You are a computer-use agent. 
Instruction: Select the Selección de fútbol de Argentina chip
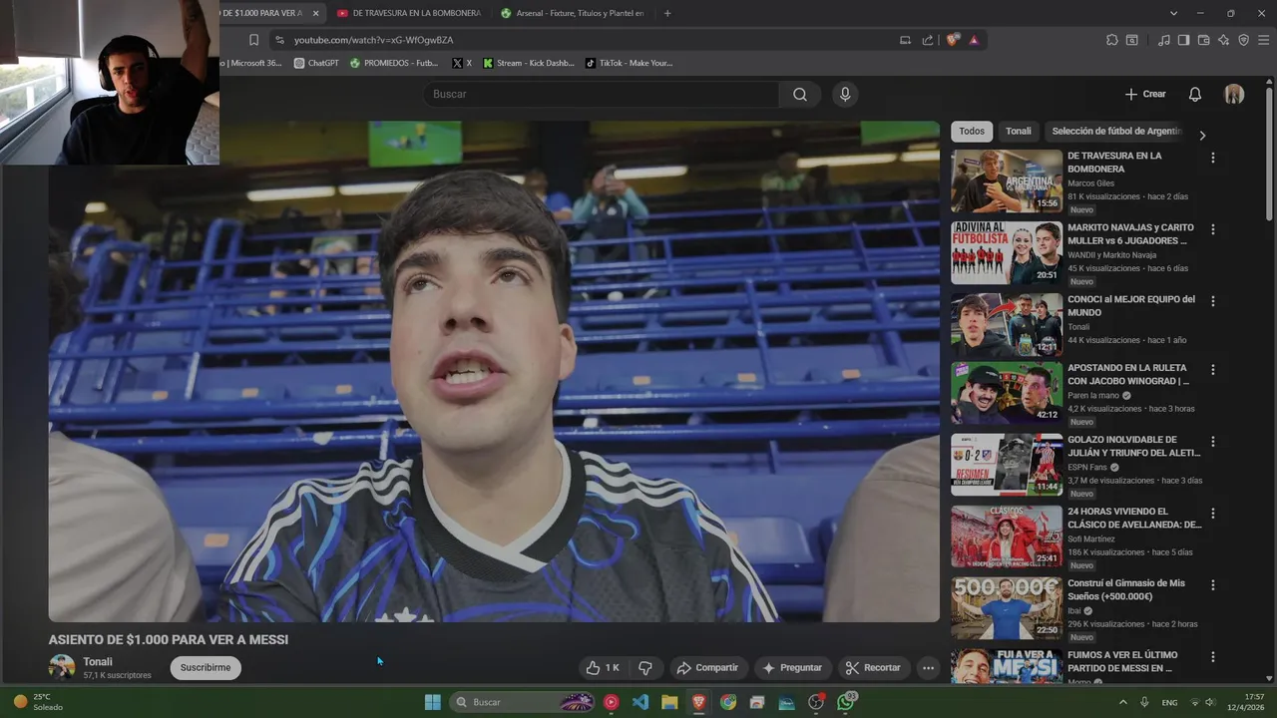point(1115,131)
